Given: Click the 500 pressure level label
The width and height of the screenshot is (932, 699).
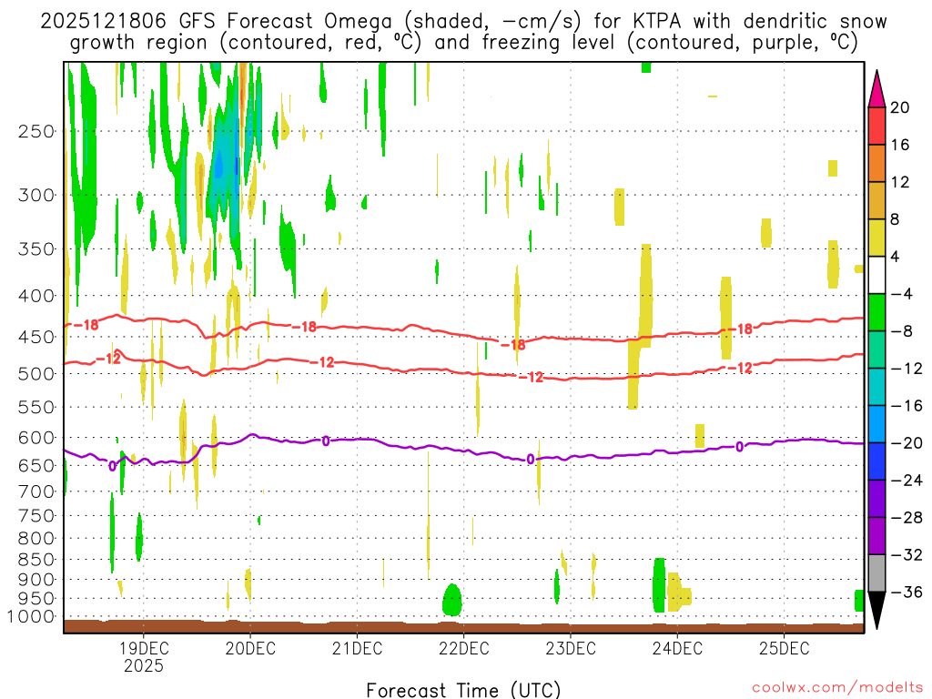Looking at the screenshot, I should coord(36,374).
